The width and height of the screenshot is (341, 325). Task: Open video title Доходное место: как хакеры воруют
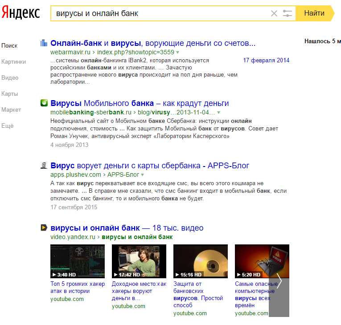pyautogui.click(x=139, y=291)
